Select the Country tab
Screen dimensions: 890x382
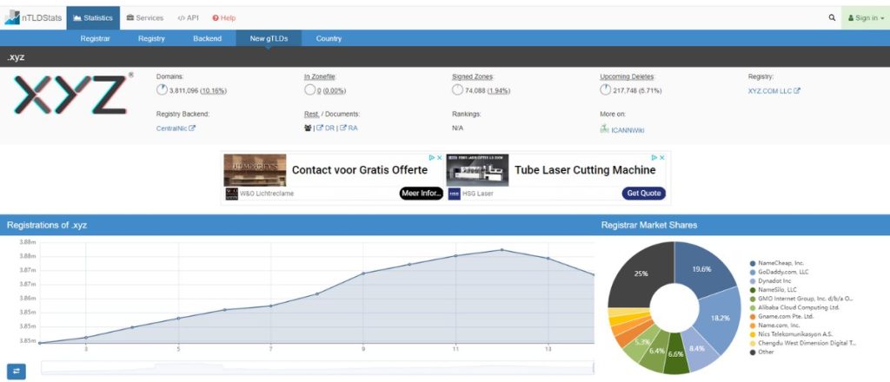[329, 38]
